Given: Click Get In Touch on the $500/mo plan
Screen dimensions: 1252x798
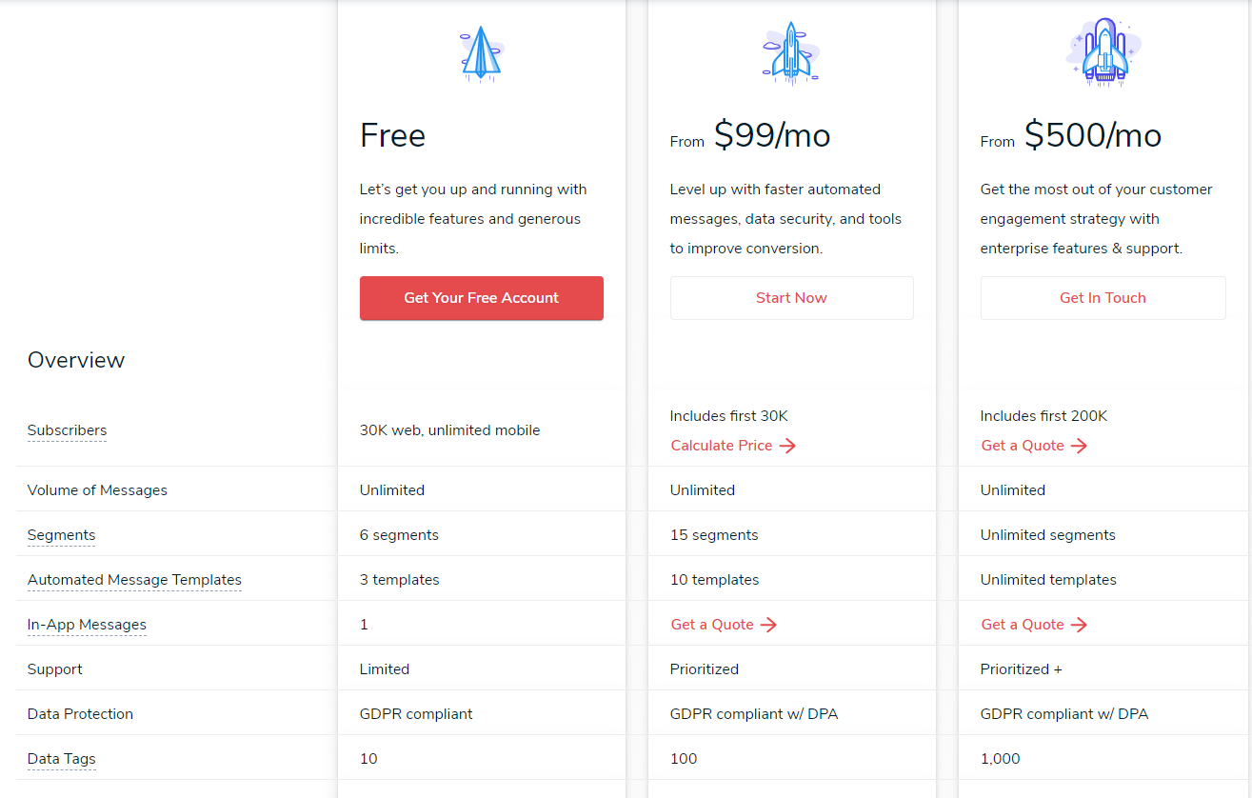Looking at the screenshot, I should (1103, 297).
